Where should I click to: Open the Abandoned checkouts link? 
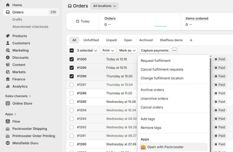pos(30,27)
